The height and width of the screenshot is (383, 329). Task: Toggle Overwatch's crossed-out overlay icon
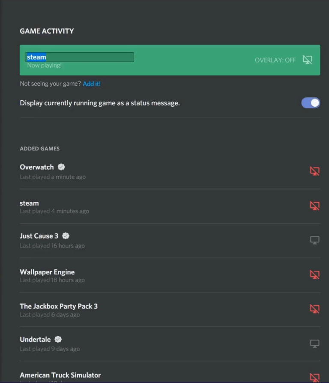point(315,171)
